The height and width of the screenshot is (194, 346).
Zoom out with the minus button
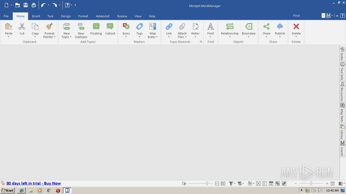296,183
